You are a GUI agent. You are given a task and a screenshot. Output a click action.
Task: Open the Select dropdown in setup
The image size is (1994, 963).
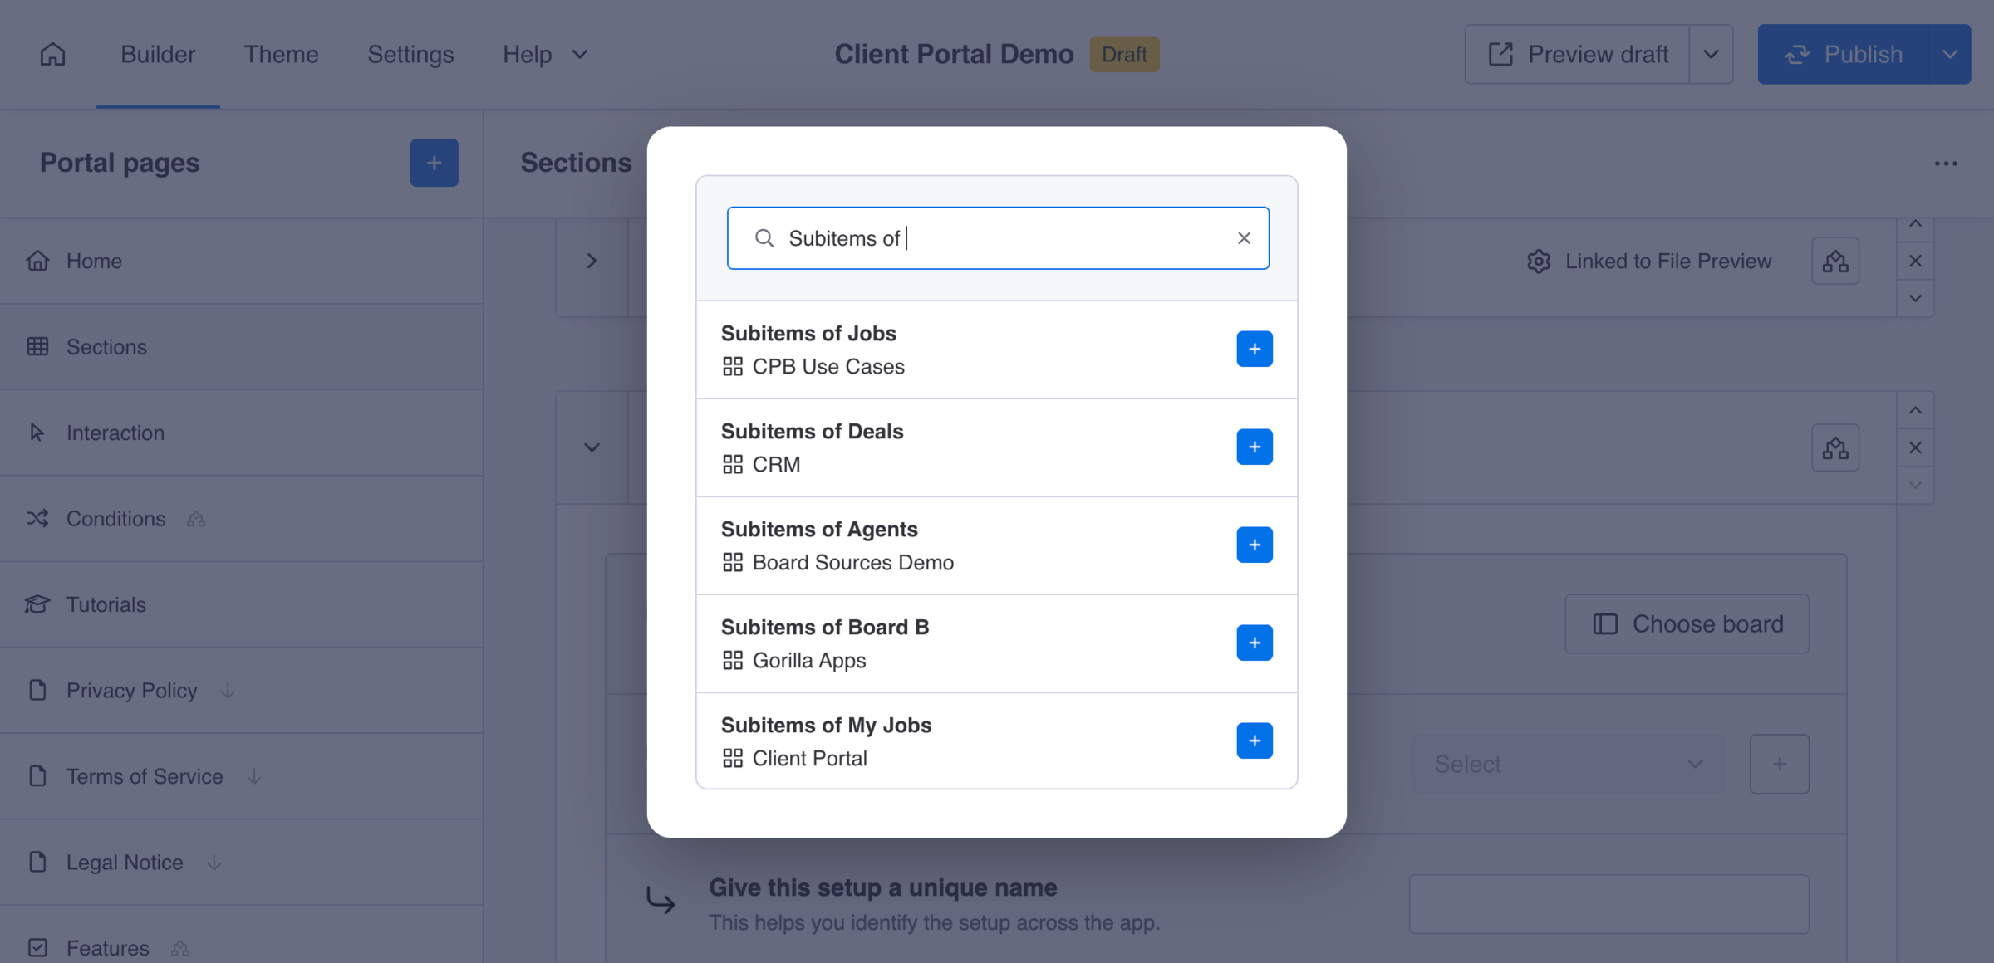coord(1567,764)
